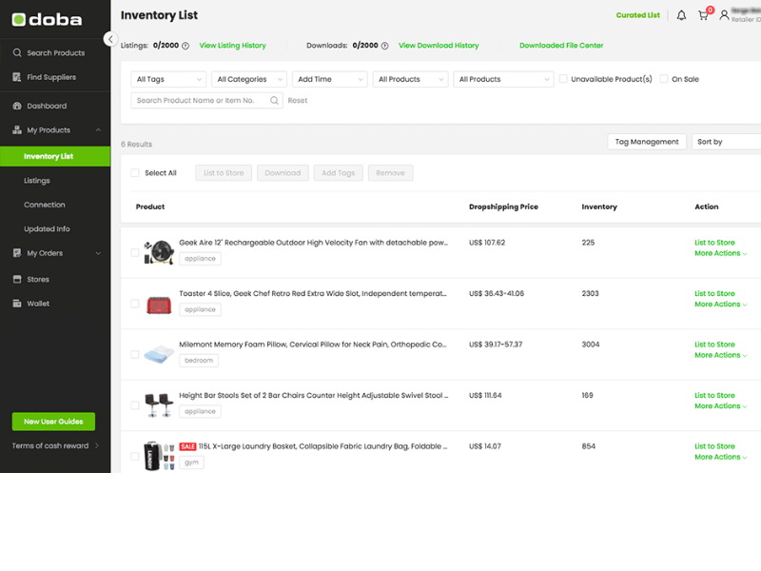Click the Stores sidebar icon
Viewport: 761px width, 571px height.
pos(17,279)
